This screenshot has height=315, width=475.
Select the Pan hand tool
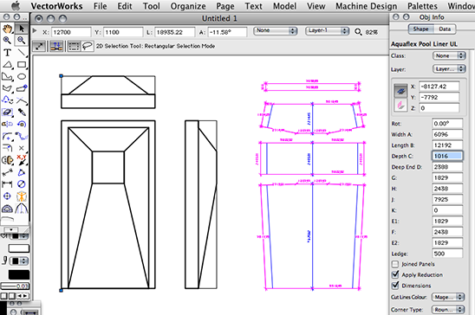(7, 29)
